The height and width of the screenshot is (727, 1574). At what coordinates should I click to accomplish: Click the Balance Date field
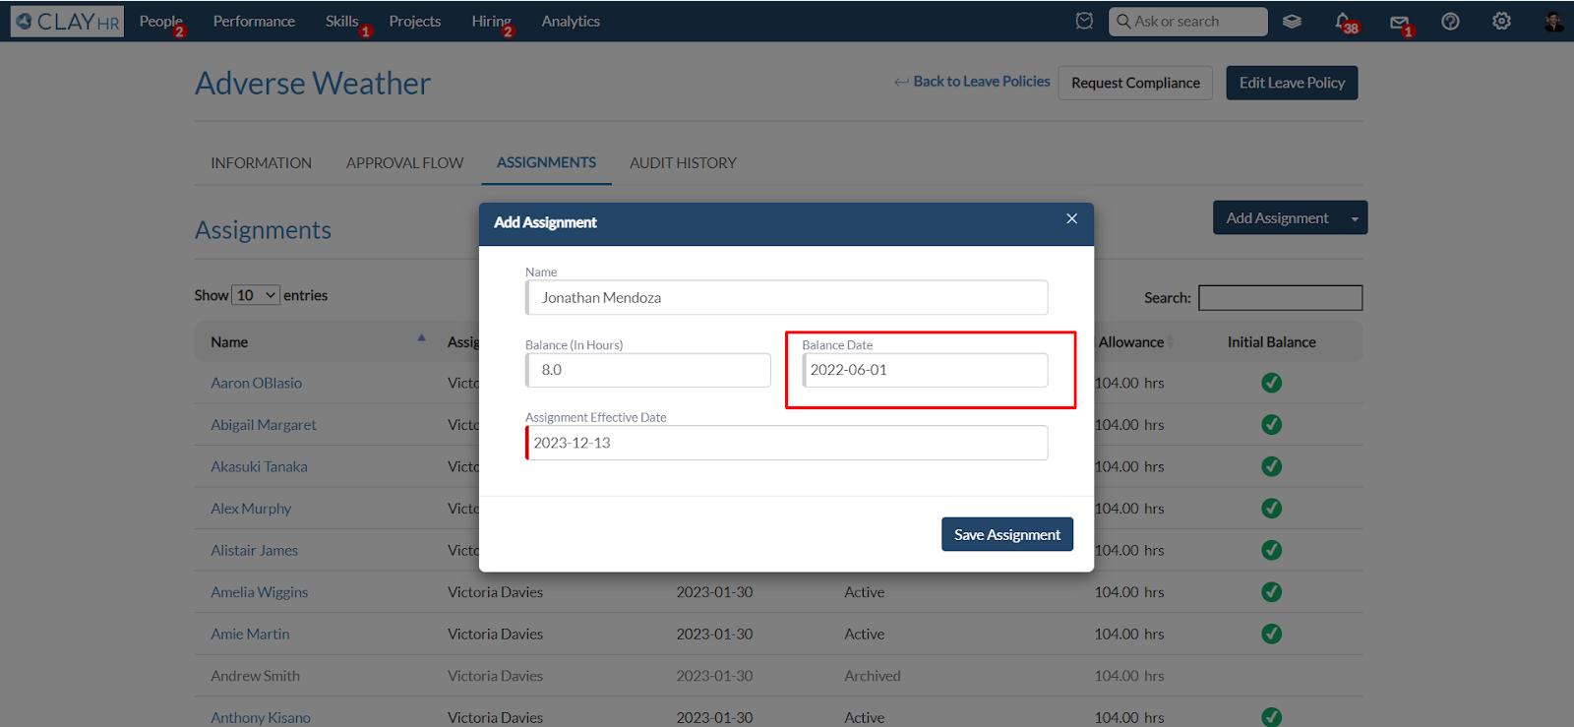point(925,370)
